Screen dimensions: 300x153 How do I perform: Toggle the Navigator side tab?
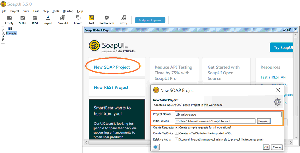click(x=3, y=35)
